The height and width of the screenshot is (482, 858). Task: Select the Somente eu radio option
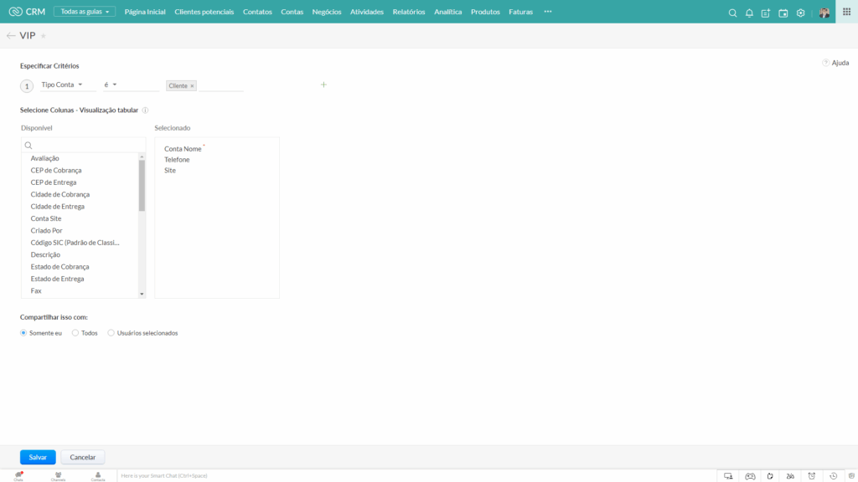point(23,333)
